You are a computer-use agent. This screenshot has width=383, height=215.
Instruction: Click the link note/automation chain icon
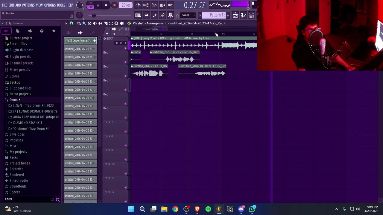tap(162, 15)
